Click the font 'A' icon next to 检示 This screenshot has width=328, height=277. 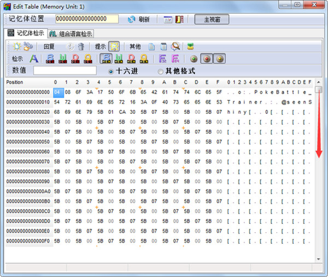33,59
